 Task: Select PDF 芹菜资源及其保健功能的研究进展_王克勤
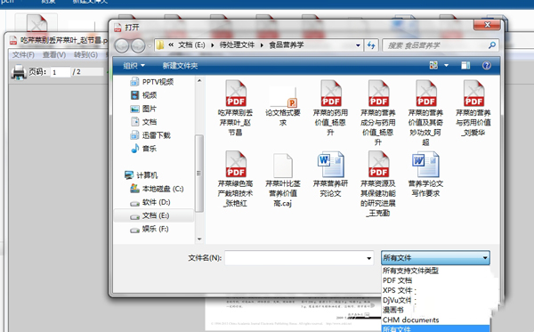378,184
